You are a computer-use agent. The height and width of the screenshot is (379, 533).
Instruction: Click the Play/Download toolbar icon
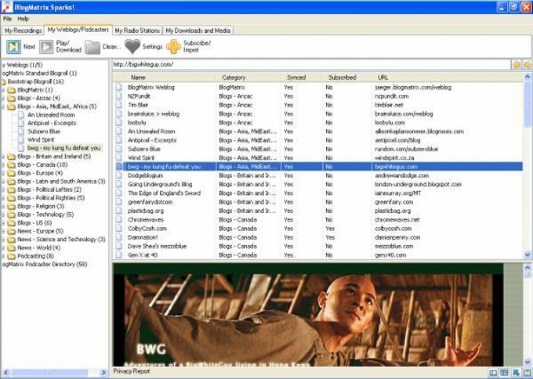46,47
